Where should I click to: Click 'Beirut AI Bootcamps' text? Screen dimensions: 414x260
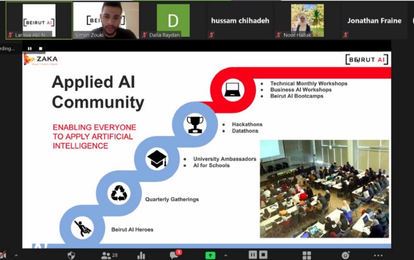(296, 96)
